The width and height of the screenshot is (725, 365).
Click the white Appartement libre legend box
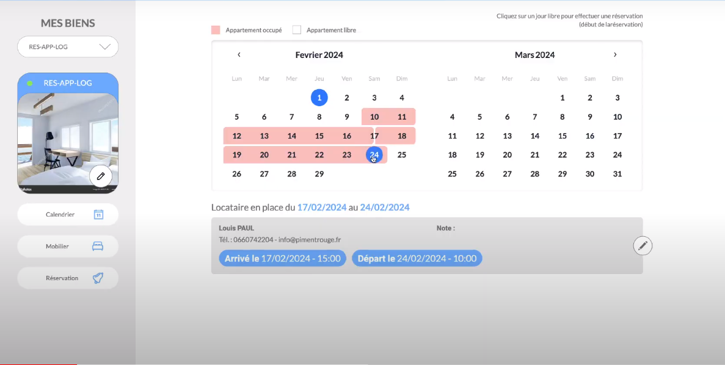pos(297,30)
